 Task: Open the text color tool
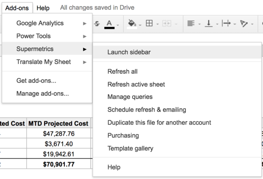coord(109,23)
